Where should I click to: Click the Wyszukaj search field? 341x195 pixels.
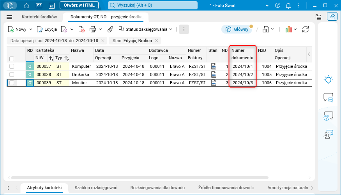(153, 5)
